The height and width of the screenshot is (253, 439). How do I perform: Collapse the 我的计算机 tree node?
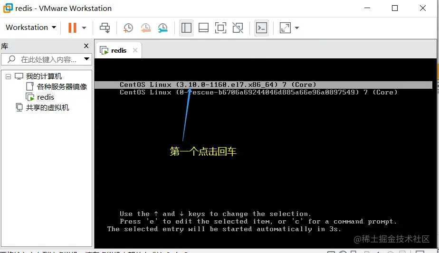(9, 76)
